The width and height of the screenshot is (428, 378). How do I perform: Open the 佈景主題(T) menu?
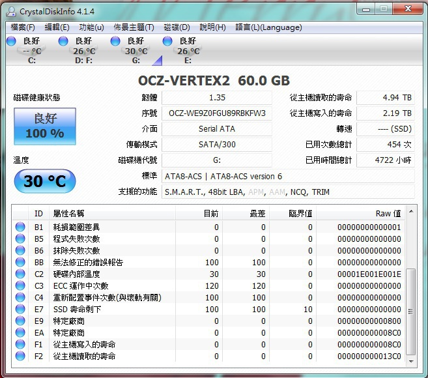tap(134, 27)
